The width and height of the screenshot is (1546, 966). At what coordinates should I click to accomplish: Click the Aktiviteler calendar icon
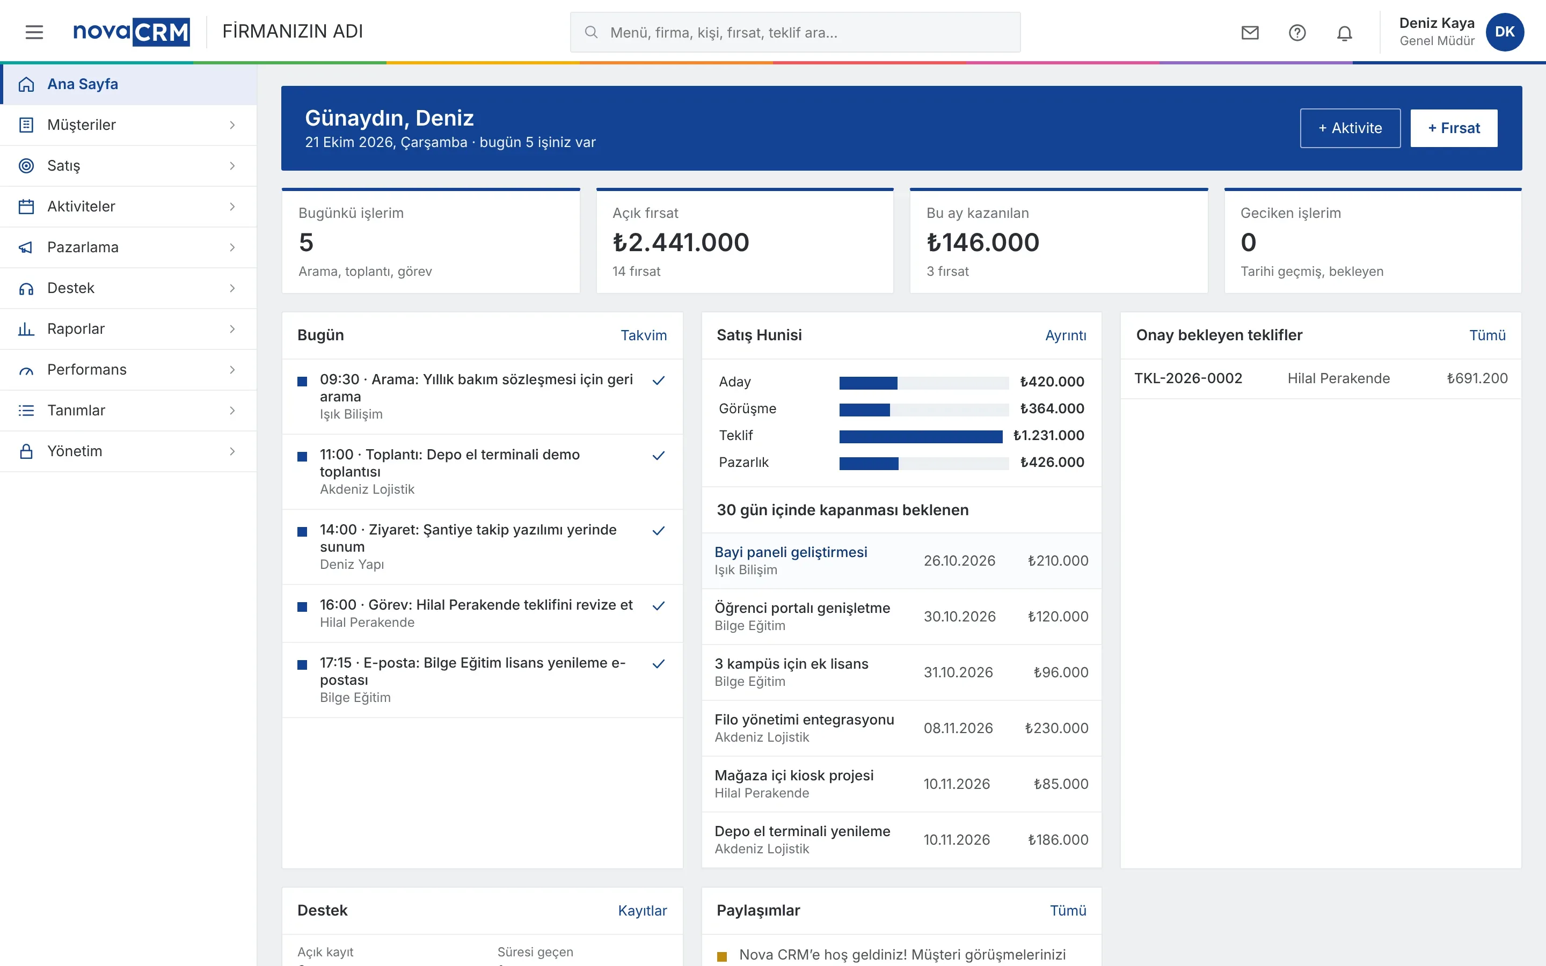coord(26,207)
